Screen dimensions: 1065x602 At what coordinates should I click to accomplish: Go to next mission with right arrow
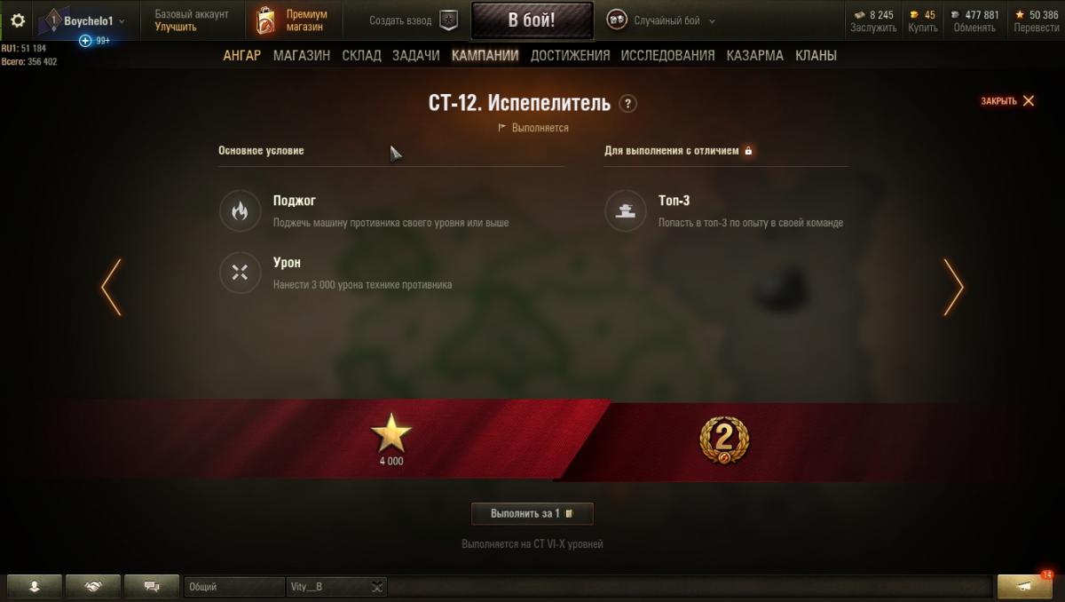[x=953, y=287]
